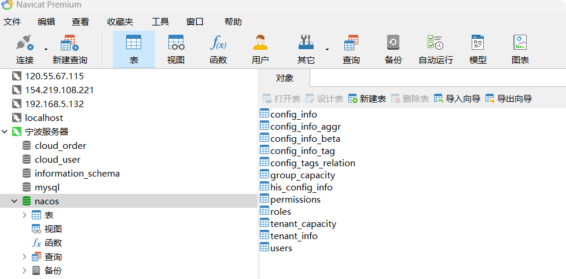
Task: Create a new query with 新建查询
Action: pos(69,49)
